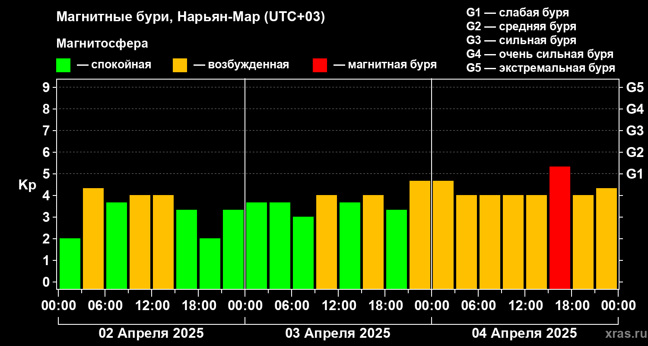The height and width of the screenshot is (346, 648).
Task: Click the '03 Апреля 2025' date label
Action: (x=338, y=333)
